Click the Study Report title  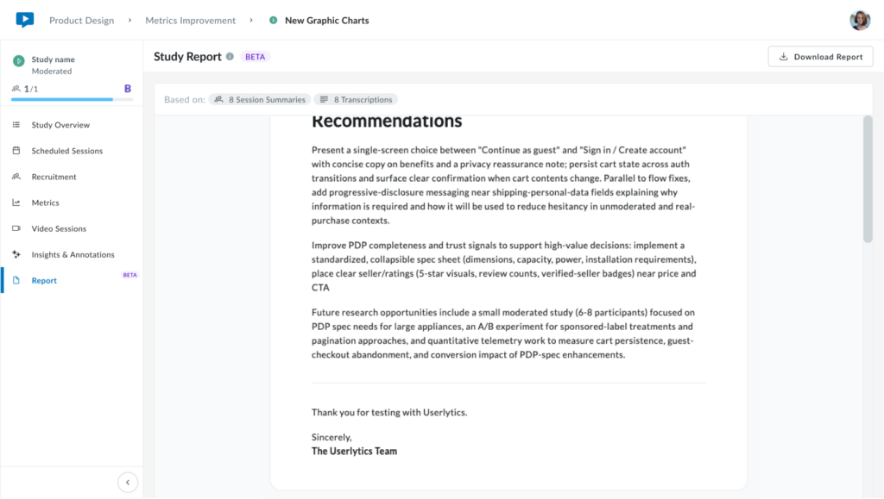(x=187, y=56)
